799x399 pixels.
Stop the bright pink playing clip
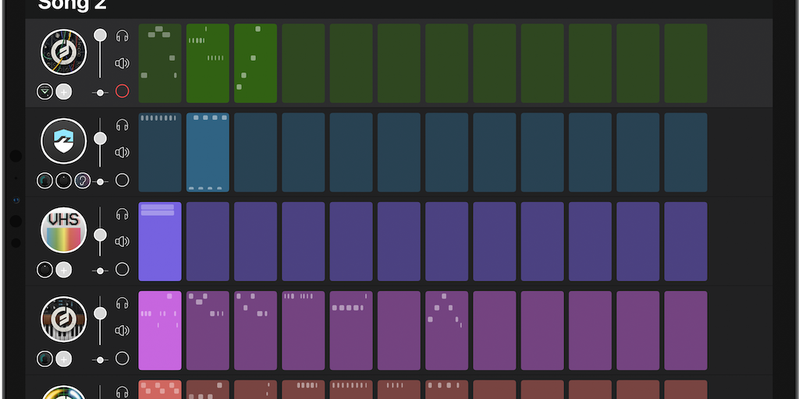pyautogui.click(x=160, y=330)
